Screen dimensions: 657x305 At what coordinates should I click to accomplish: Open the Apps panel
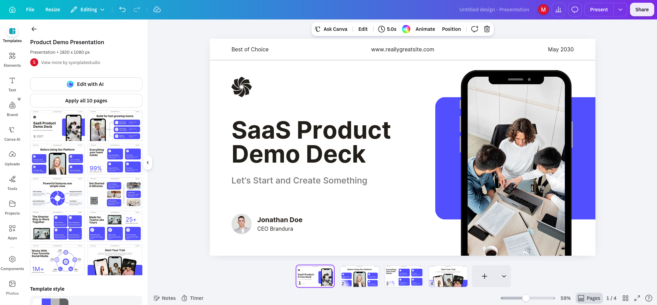(12, 232)
